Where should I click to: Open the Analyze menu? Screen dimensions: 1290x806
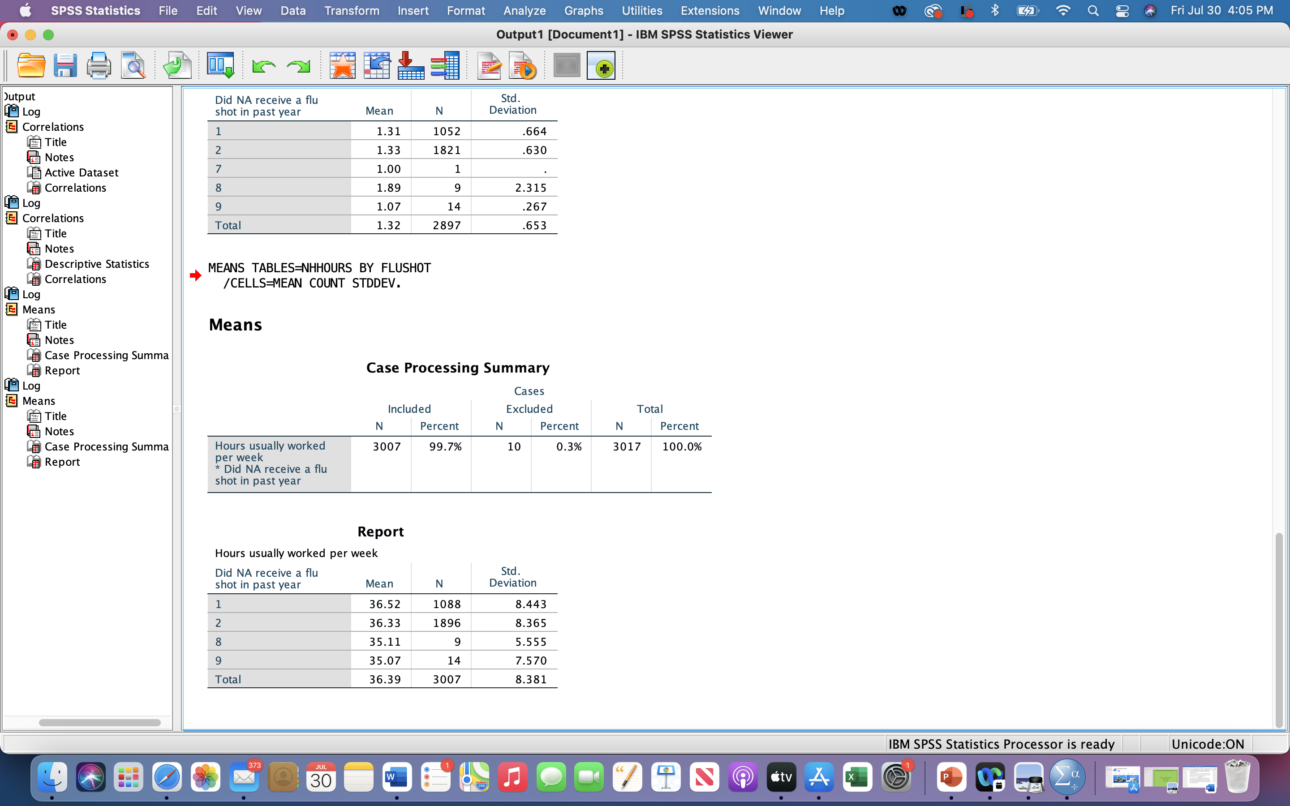coord(524,11)
